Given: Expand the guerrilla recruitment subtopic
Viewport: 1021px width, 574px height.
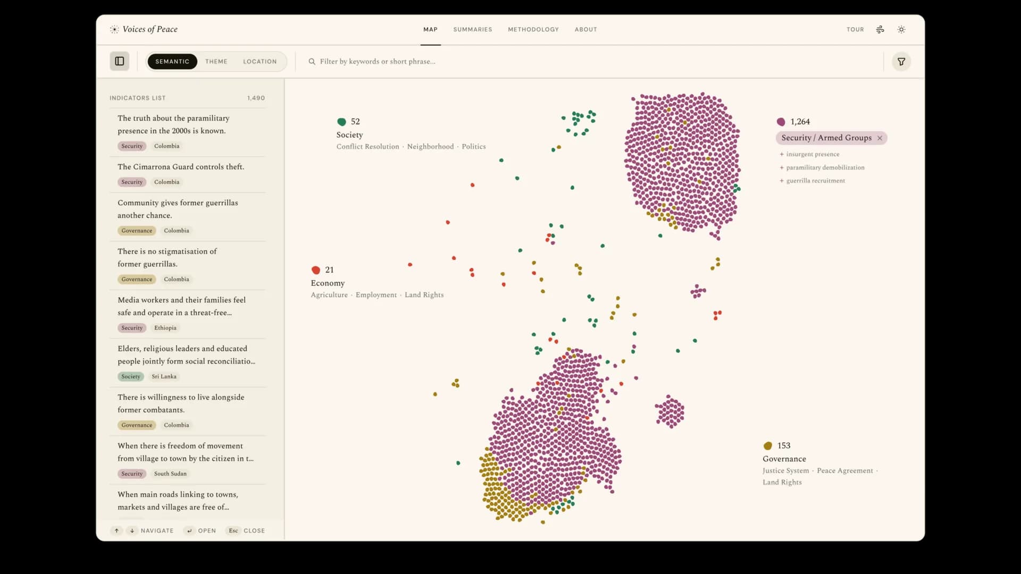Looking at the screenshot, I should tap(812, 181).
